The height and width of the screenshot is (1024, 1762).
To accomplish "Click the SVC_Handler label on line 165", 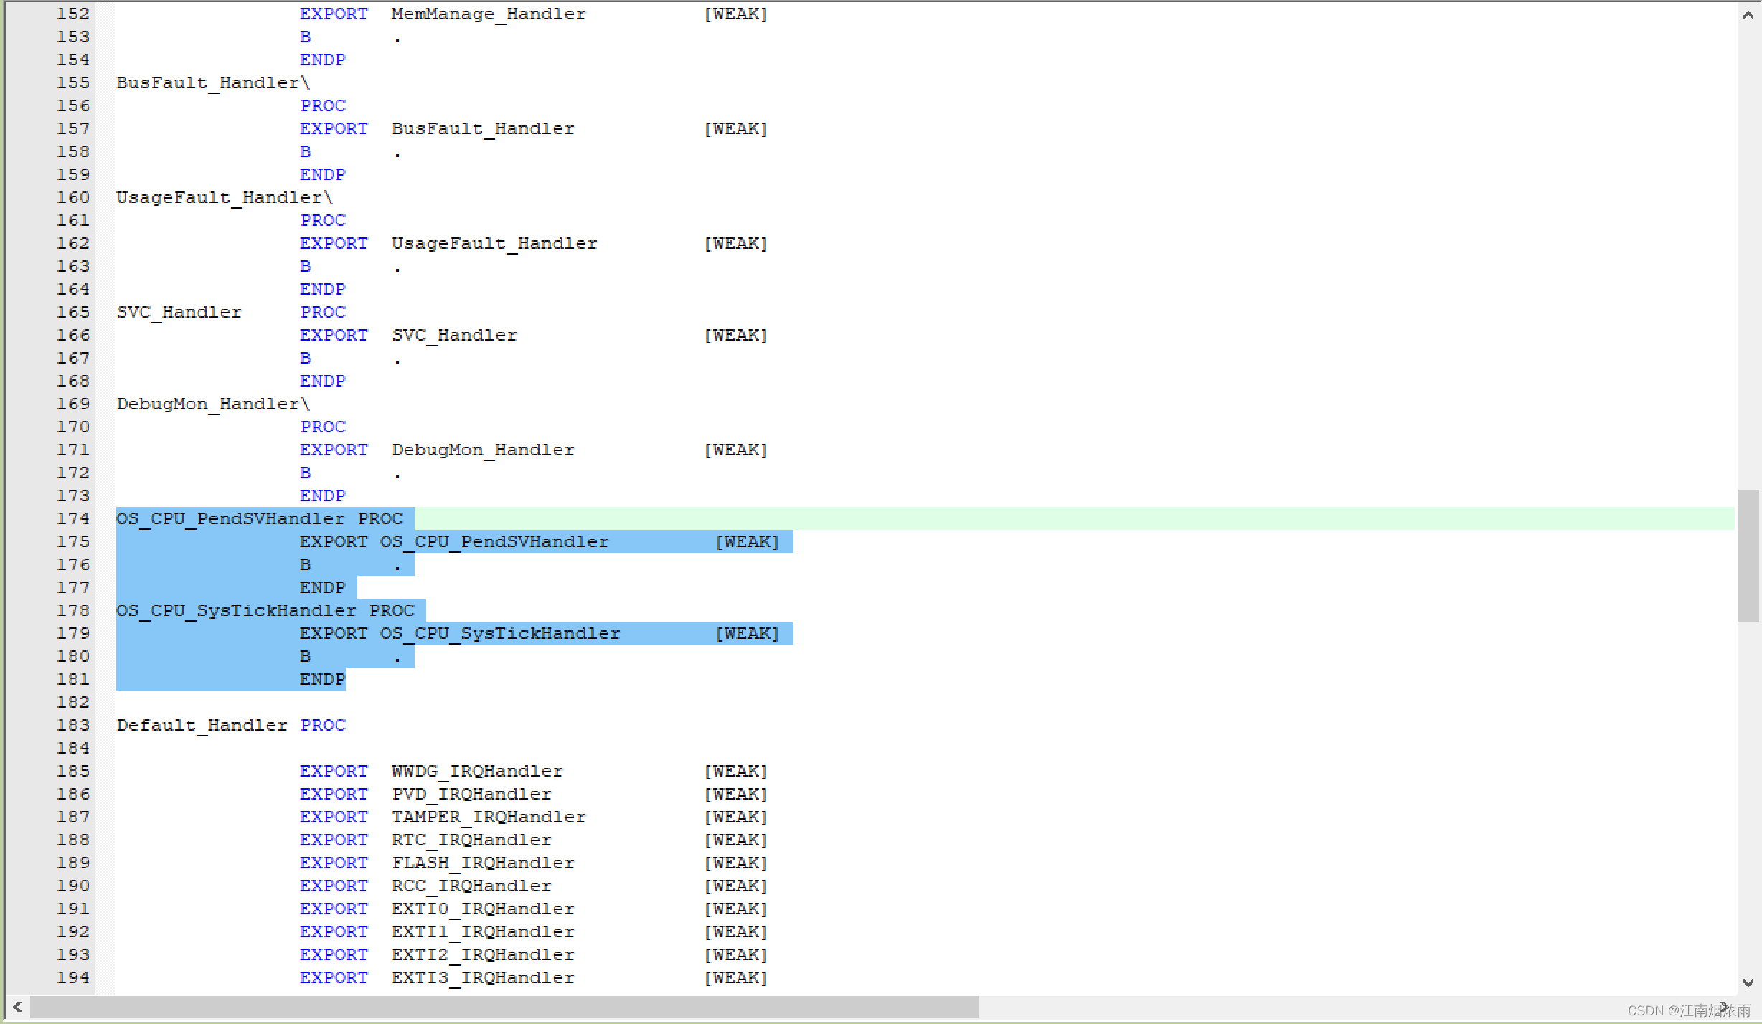I will click(179, 313).
